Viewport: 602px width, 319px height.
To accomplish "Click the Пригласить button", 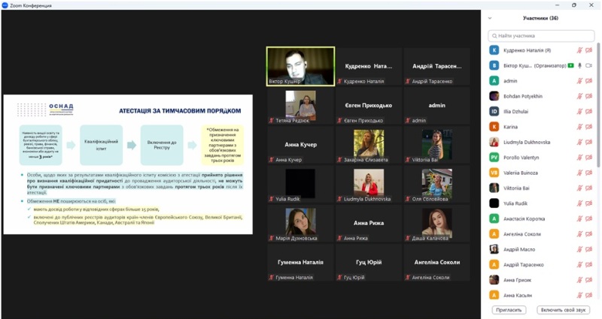I will [x=509, y=310].
